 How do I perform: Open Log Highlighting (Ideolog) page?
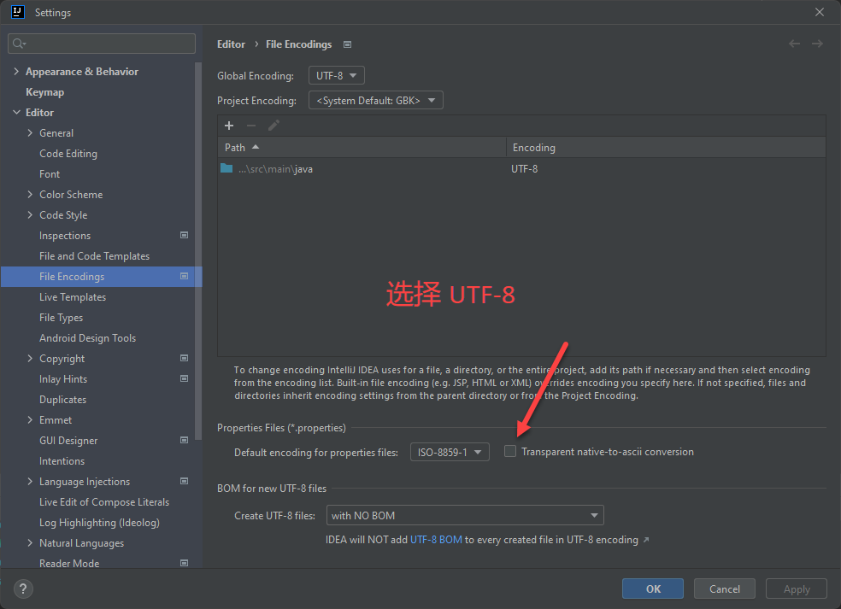(99, 523)
